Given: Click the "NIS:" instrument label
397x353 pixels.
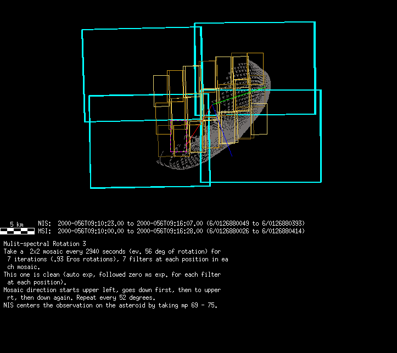Looking at the screenshot, I should point(45,223).
